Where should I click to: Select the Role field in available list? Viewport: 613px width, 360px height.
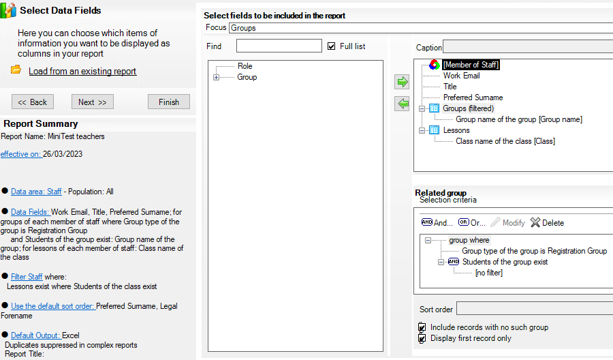click(245, 66)
